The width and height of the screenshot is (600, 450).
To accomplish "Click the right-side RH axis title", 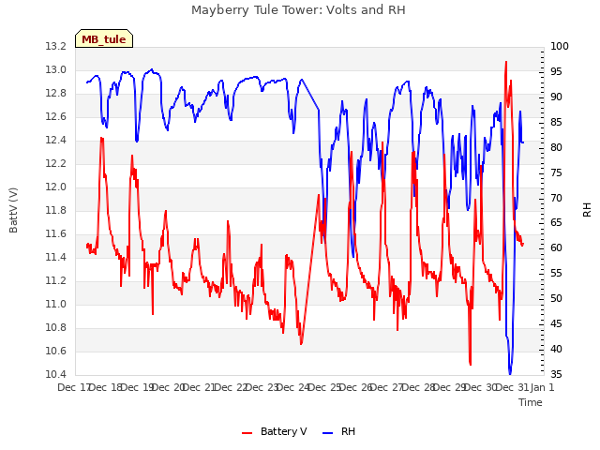I will pyautogui.click(x=587, y=210).
